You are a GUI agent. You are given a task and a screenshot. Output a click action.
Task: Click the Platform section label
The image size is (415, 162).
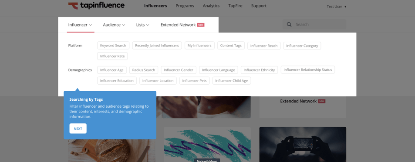pyautogui.click(x=75, y=45)
